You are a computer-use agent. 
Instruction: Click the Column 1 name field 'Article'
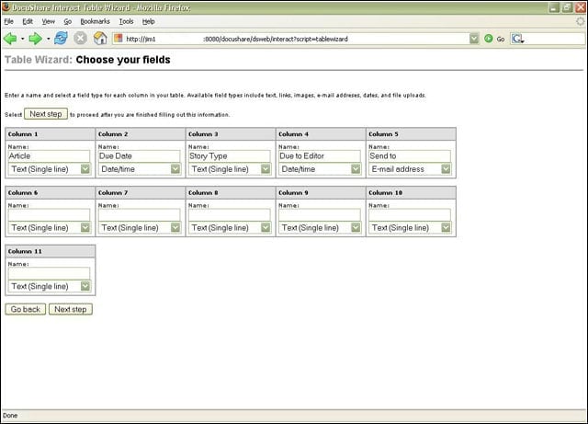click(x=49, y=156)
